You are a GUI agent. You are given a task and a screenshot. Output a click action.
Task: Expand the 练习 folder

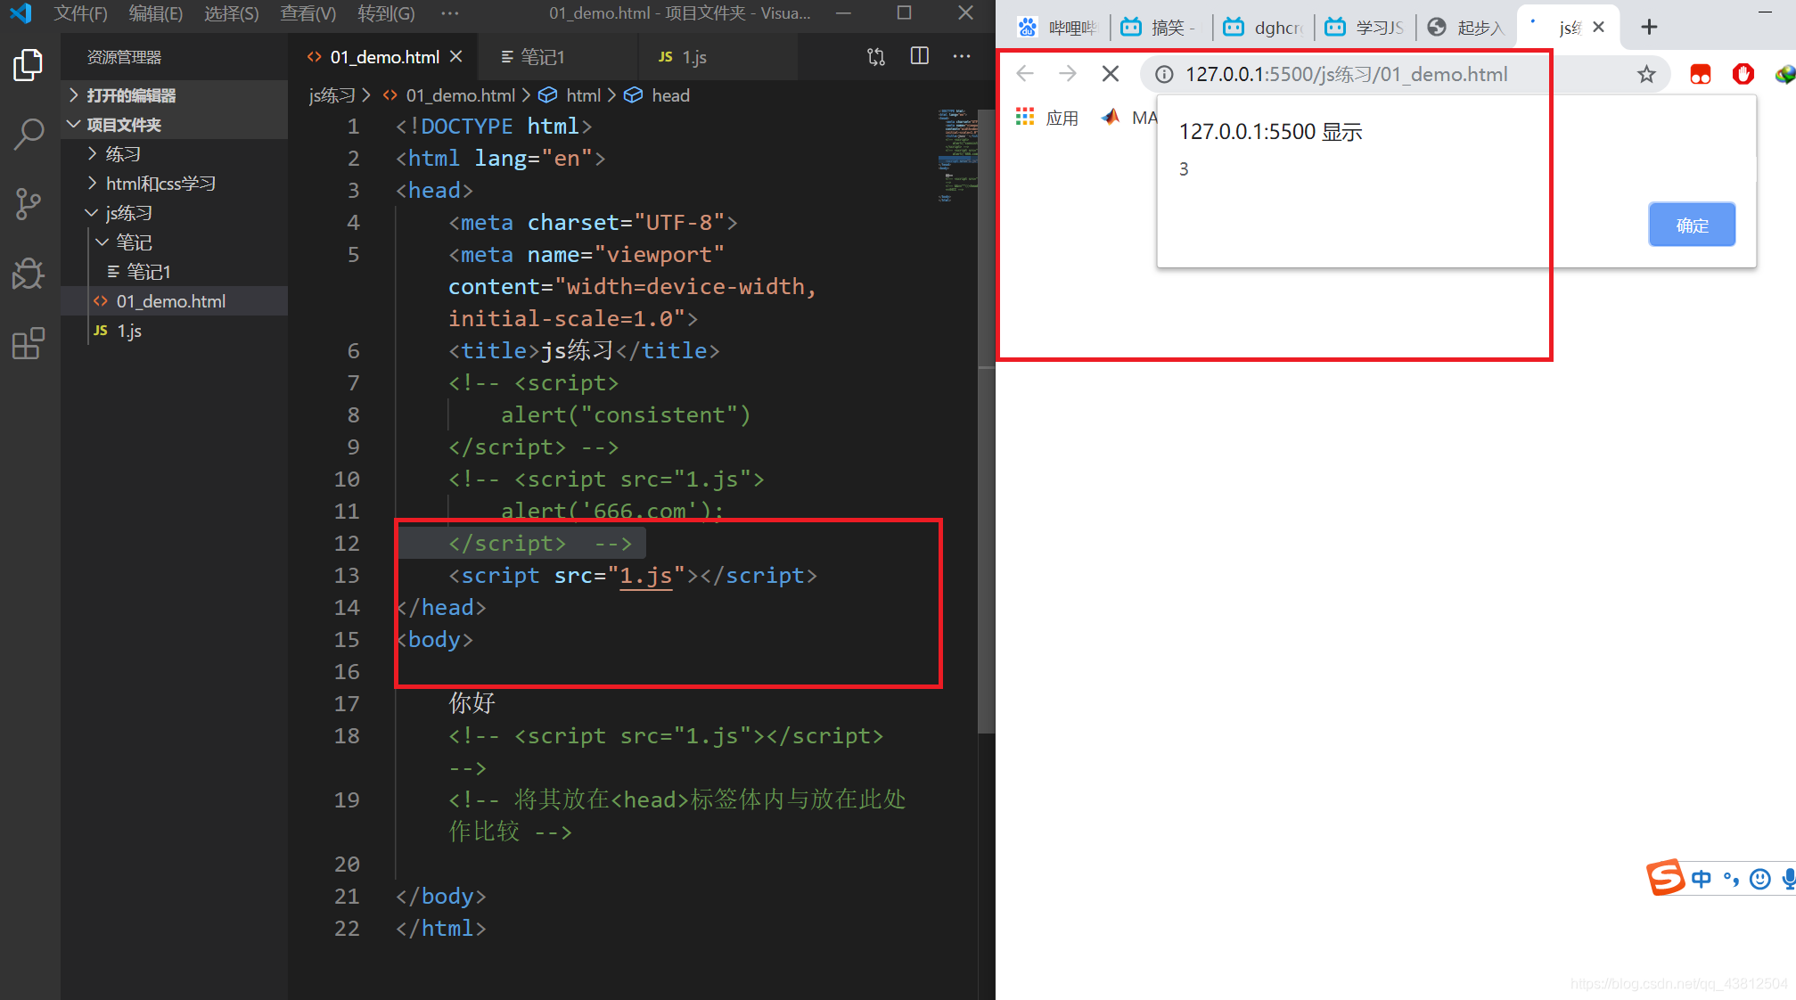pos(174,154)
